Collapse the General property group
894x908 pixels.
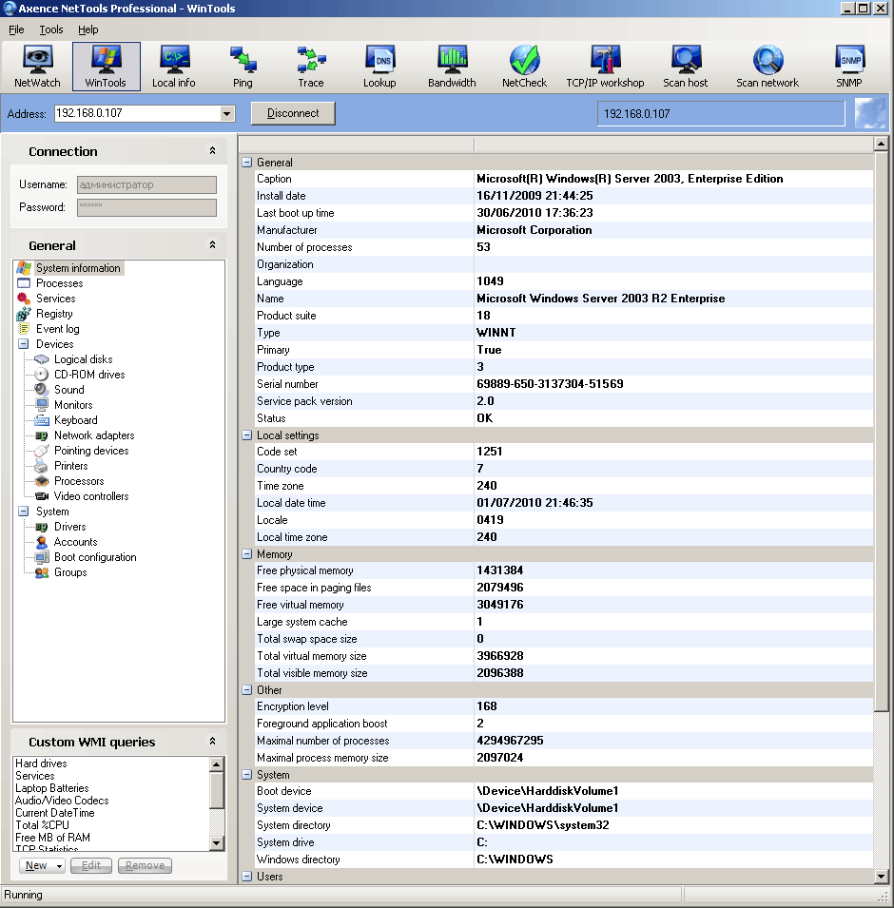(247, 163)
